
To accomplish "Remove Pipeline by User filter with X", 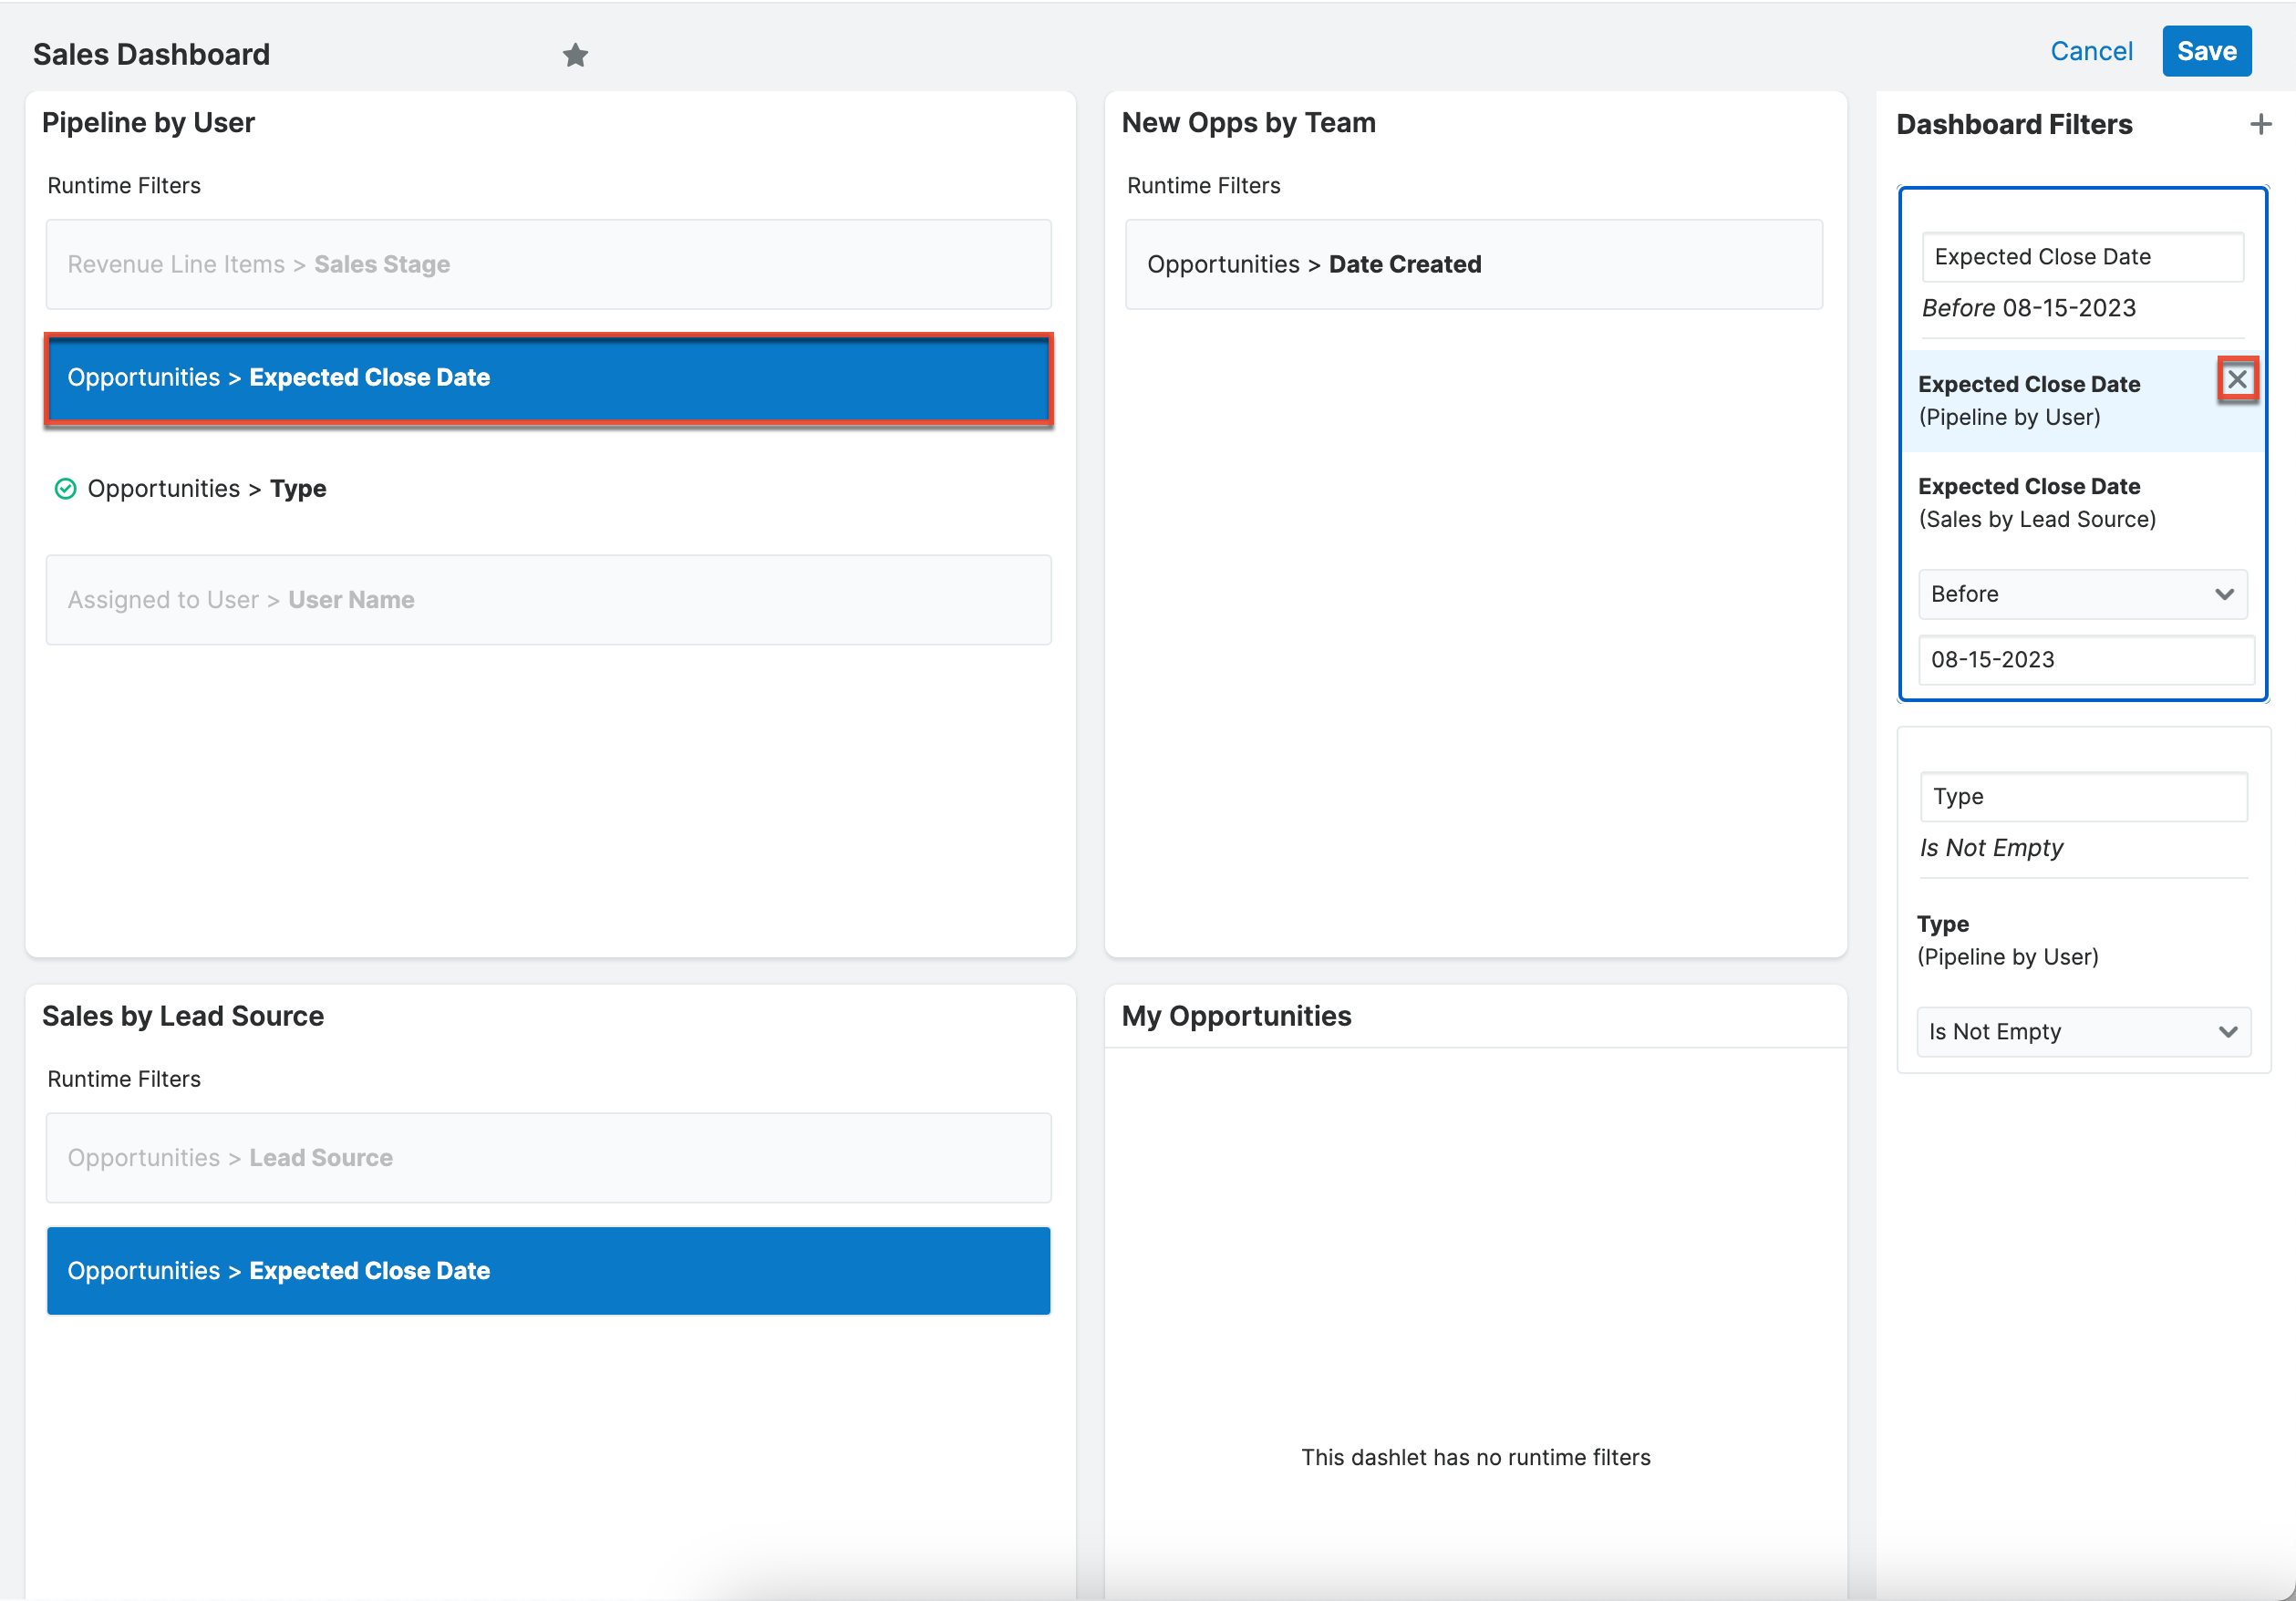I will click(2237, 380).
